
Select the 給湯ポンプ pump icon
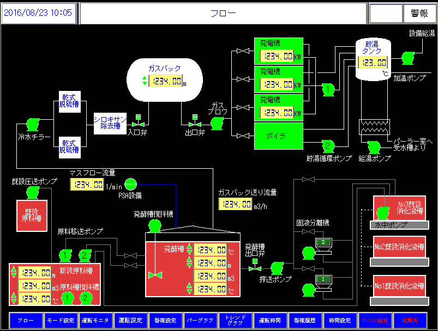374,148
